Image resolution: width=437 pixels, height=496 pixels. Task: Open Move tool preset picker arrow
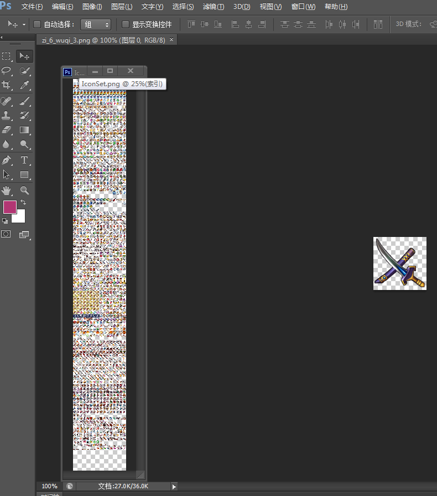point(24,24)
